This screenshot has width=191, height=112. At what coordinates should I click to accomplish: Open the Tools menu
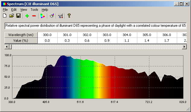34,10
